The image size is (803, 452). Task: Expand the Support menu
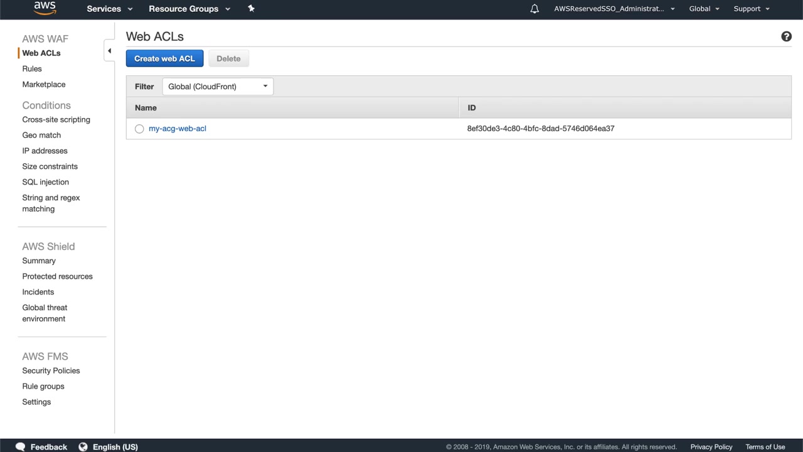(x=752, y=9)
